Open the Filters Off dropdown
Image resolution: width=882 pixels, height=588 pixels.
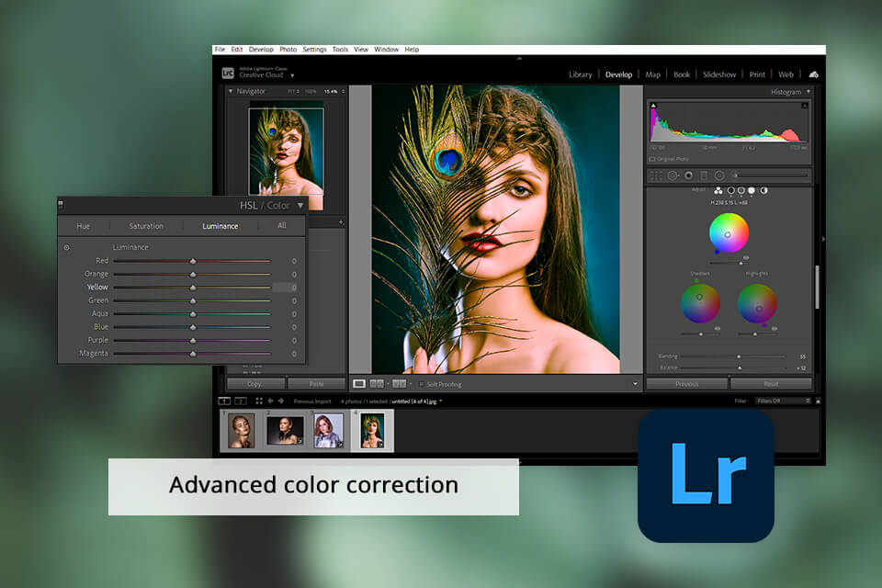784,401
